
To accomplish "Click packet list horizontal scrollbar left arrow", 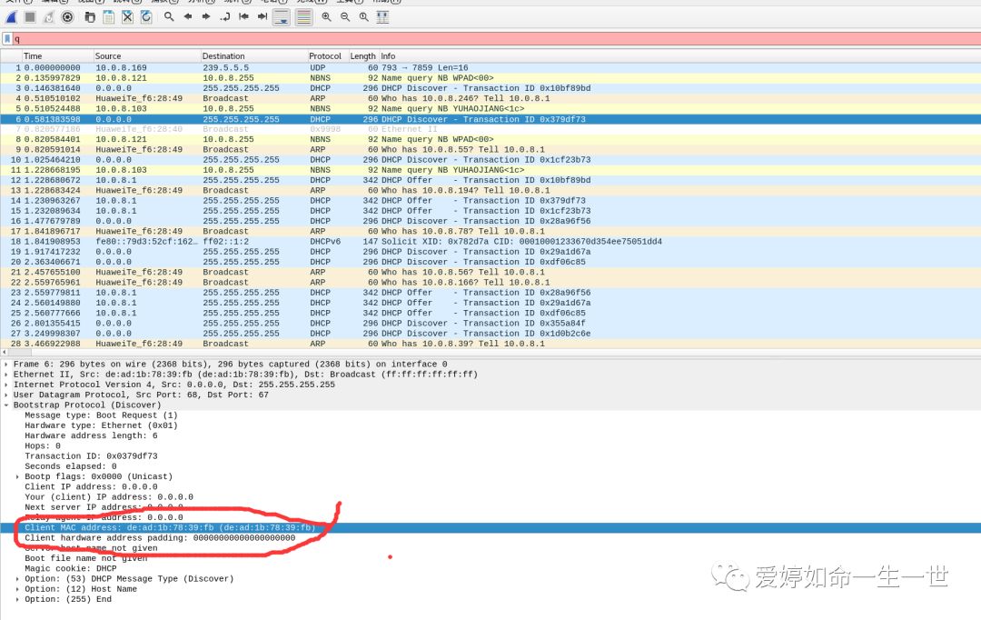I will [5, 353].
